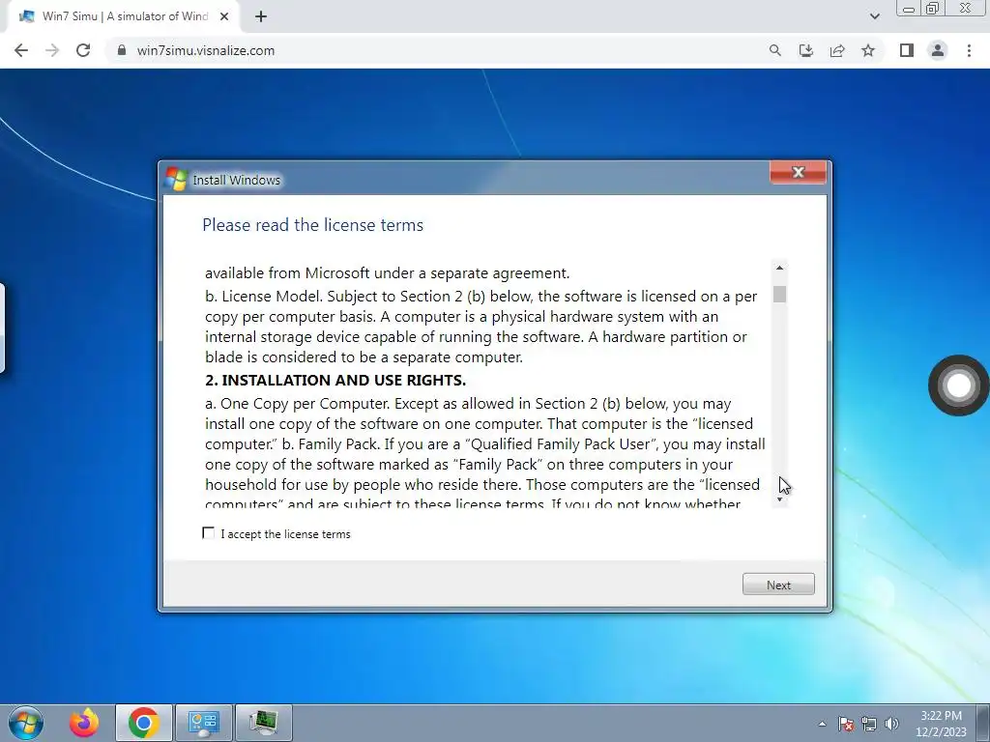View site information lock icon
The height and width of the screenshot is (742, 990).
[x=122, y=50]
